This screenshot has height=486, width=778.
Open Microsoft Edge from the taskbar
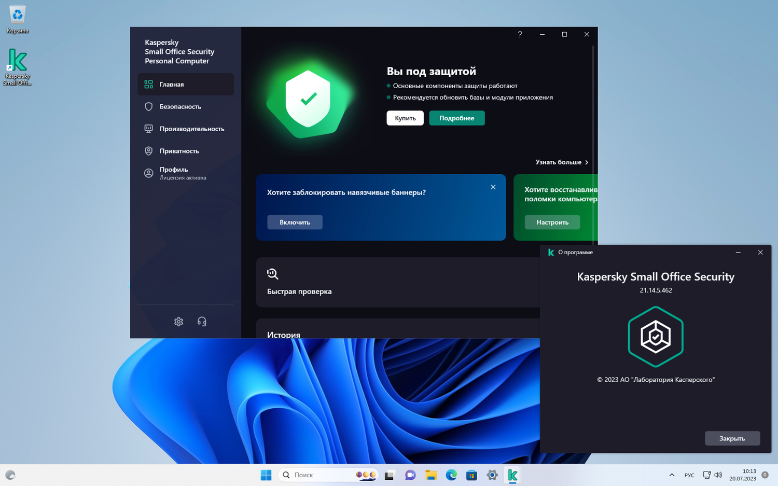[451, 475]
